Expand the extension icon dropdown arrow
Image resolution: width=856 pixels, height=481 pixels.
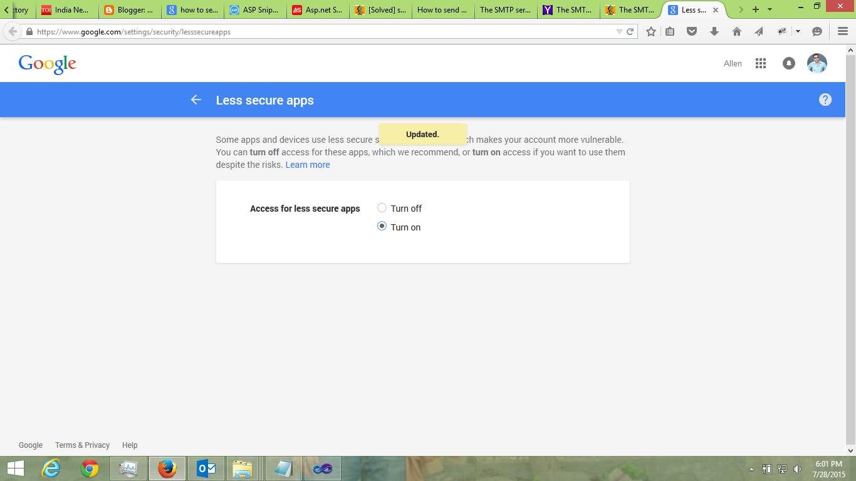coord(798,30)
